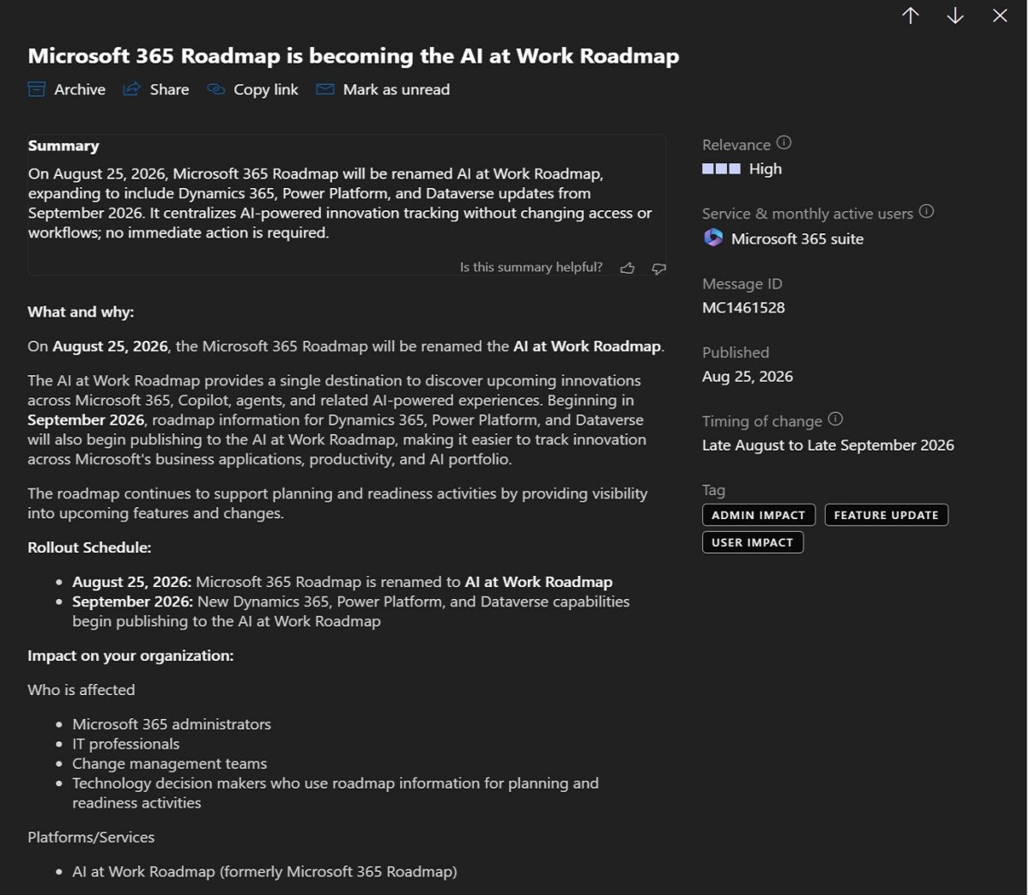Viewport: 1030px width, 895px height.
Task: Click the ADMIN IMPACT tag
Action: click(x=759, y=515)
